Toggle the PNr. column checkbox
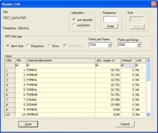This screenshot has height=133, width=158. [17, 65]
